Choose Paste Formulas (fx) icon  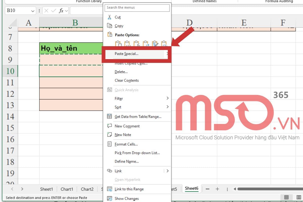point(136,44)
